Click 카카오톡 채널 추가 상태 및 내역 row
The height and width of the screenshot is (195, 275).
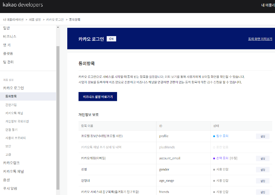click(101, 147)
